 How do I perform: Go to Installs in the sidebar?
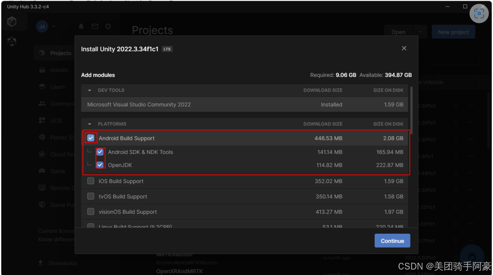[x=59, y=70]
